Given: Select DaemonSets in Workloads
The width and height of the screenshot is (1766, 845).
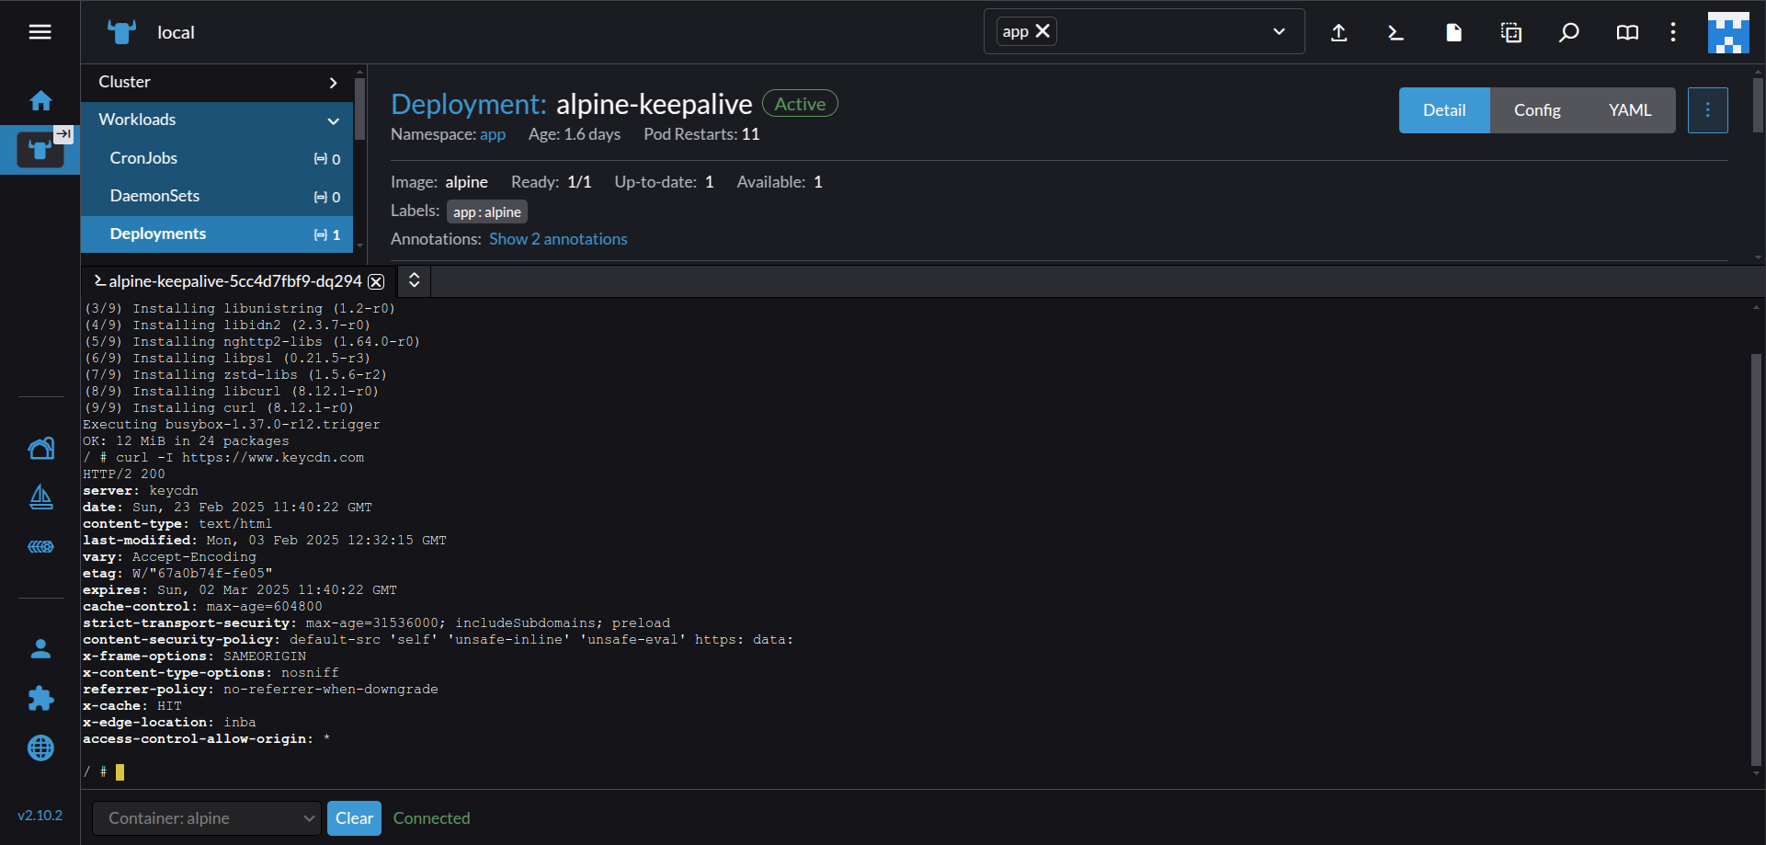Looking at the screenshot, I should click(x=217, y=196).
